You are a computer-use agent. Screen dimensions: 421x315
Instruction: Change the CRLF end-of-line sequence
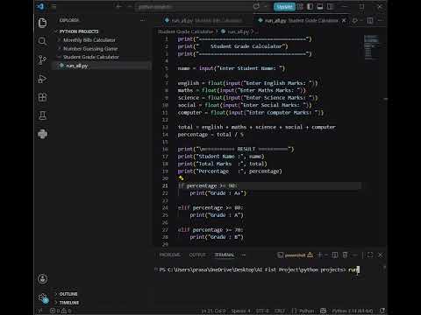click(x=280, y=311)
